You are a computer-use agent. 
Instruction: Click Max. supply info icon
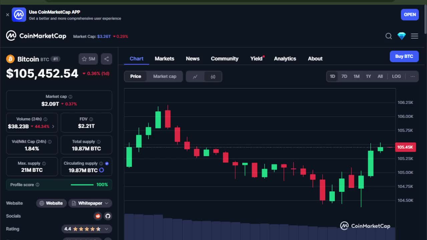(44, 164)
